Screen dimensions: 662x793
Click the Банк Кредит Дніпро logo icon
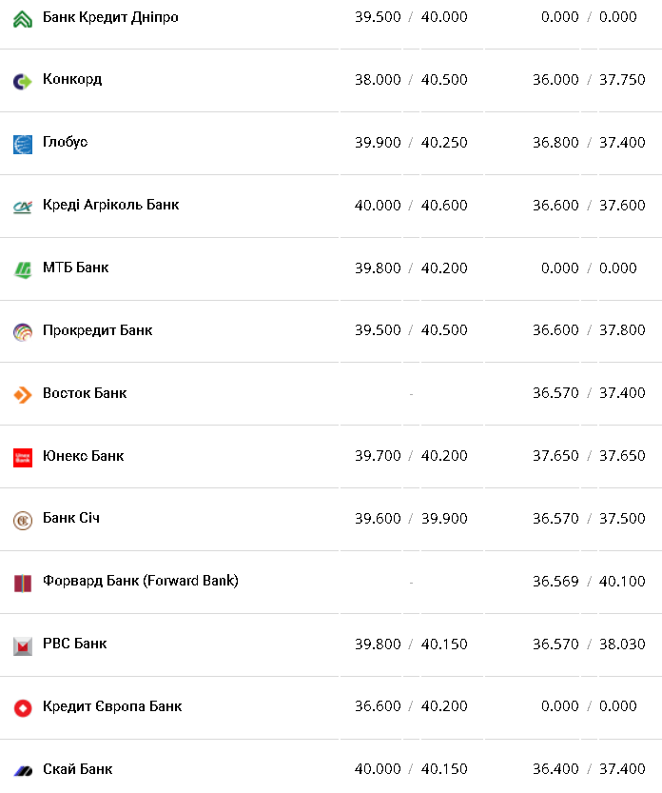23,19
